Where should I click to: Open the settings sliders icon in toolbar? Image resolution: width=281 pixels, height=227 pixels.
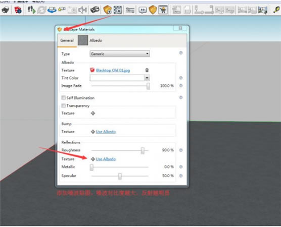click(x=130, y=10)
